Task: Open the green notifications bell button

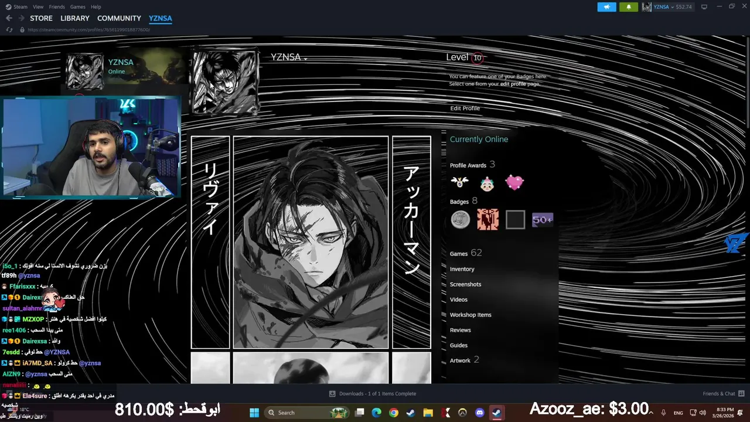Action: [629, 6]
